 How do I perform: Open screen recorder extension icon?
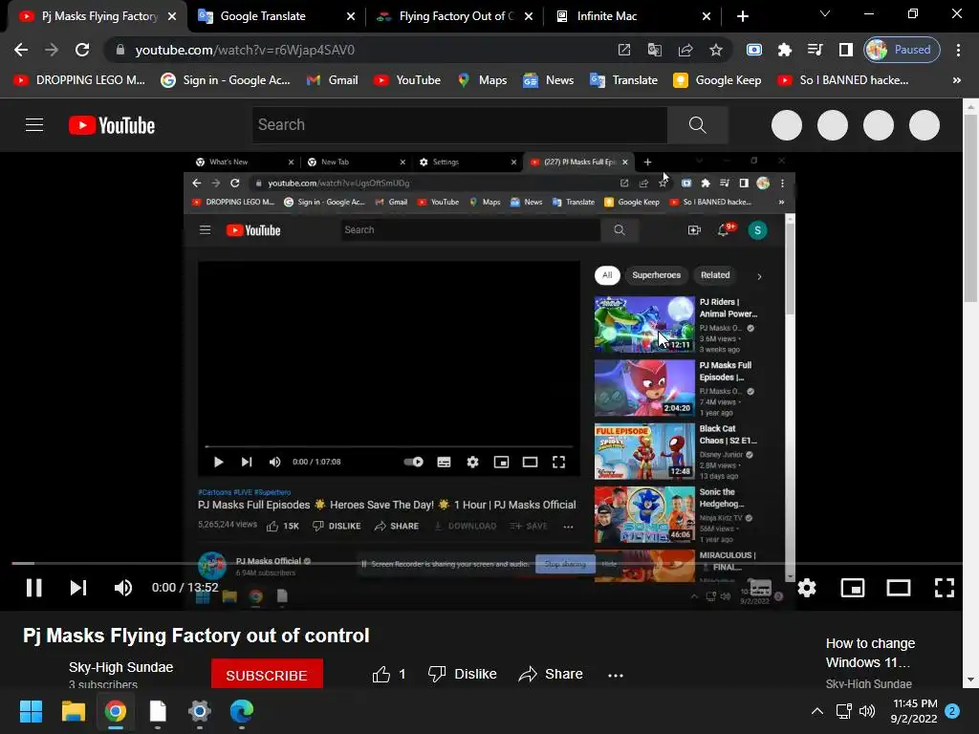click(x=754, y=50)
